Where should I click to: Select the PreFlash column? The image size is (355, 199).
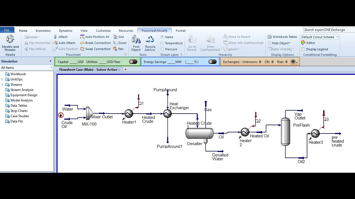[x=285, y=132]
